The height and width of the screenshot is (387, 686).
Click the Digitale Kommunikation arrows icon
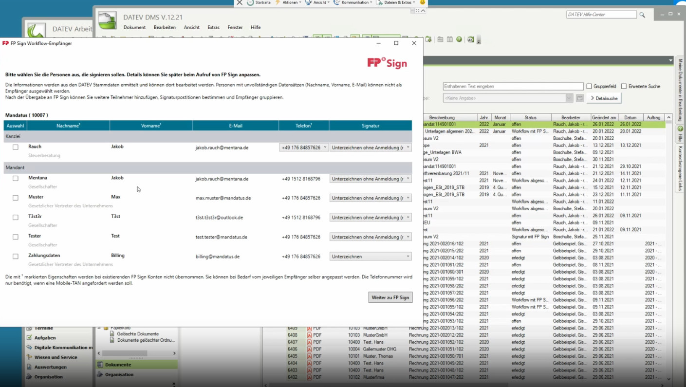click(x=29, y=347)
